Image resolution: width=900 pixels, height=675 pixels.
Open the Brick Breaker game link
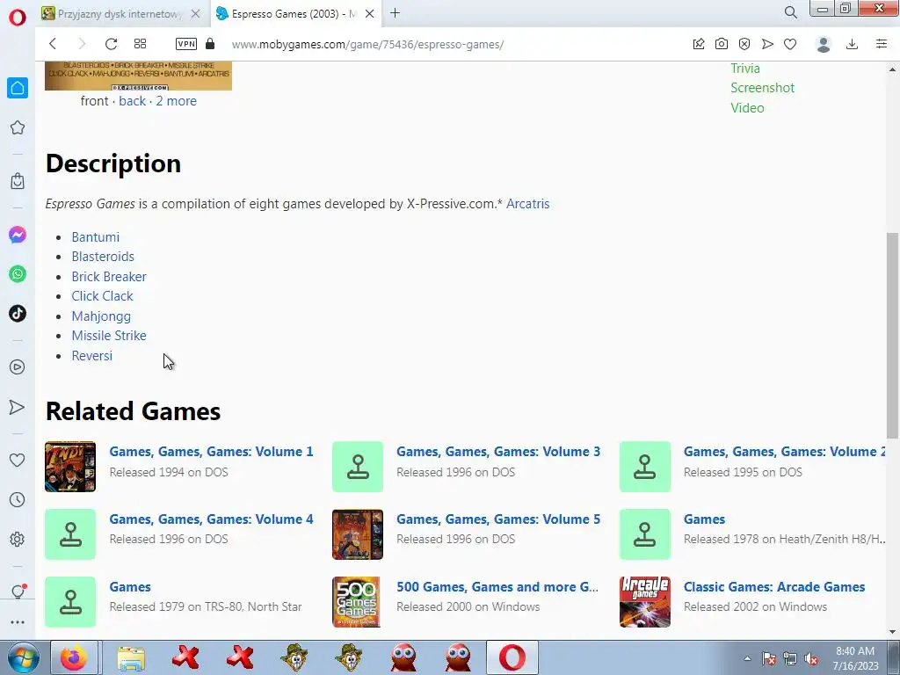coord(108,277)
